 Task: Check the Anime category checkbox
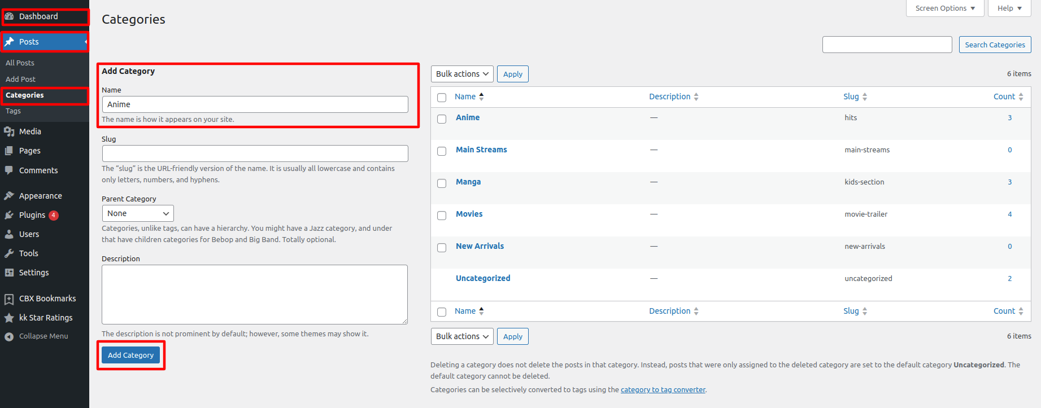pyautogui.click(x=442, y=119)
